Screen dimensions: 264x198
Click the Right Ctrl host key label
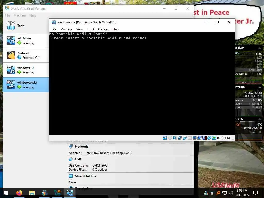pos(224,138)
